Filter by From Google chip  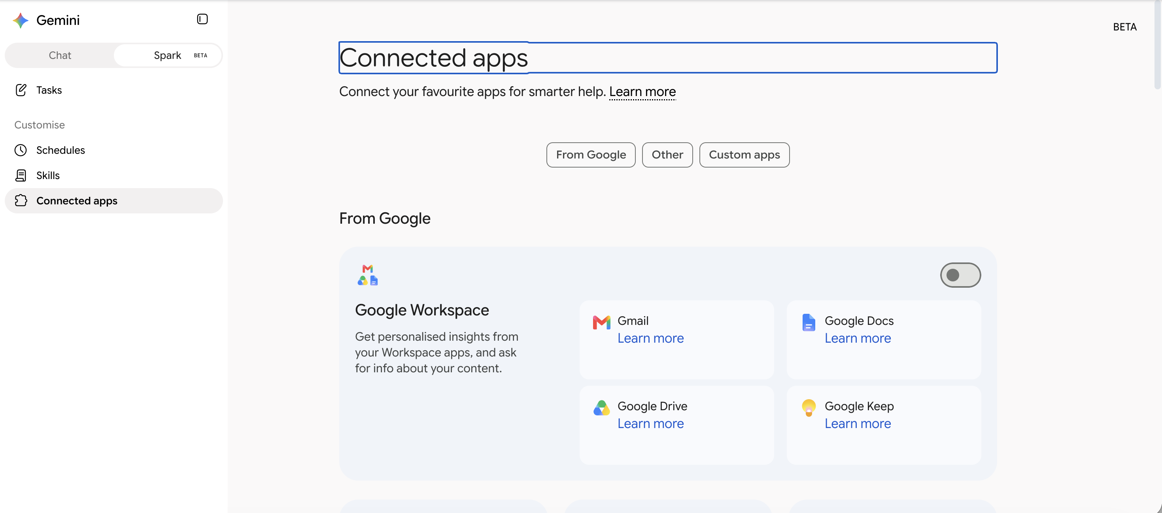click(590, 155)
